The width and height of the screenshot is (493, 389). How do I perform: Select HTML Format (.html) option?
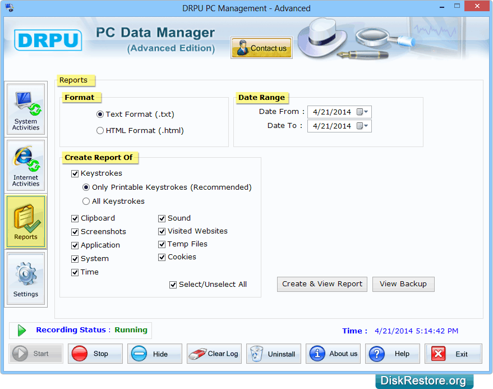[x=100, y=131]
